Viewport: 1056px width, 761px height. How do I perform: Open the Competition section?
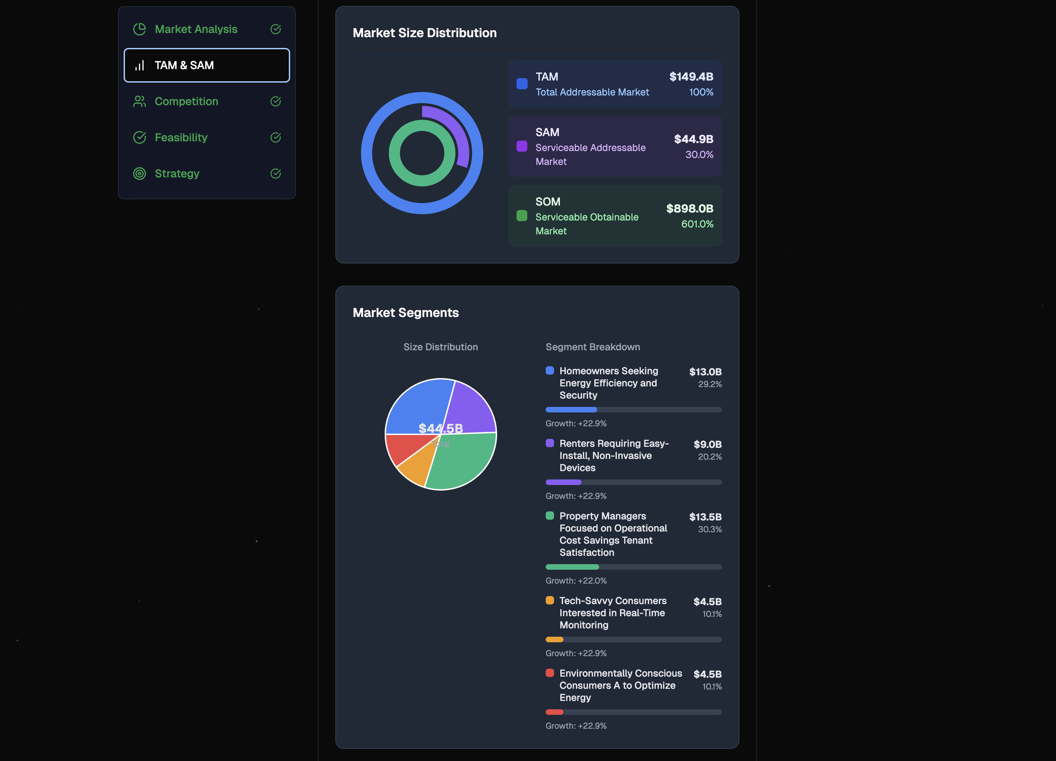point(186,101)
